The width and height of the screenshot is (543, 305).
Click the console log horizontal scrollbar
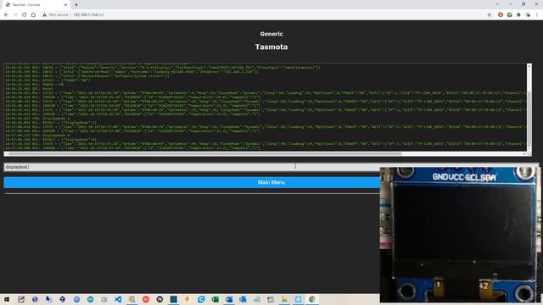(x=266, y=153)
